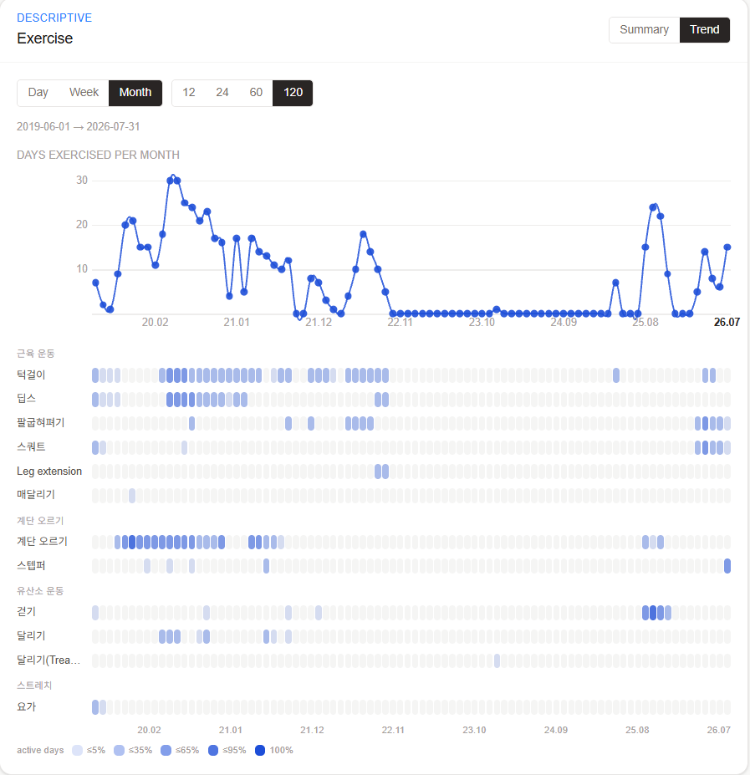This screenshot has width=750, height=775.
Task: Select the 딥스 row label
Action: tap(26, 399)
